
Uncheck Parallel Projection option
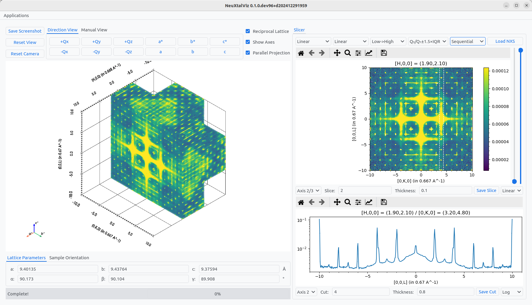(248, 53)
